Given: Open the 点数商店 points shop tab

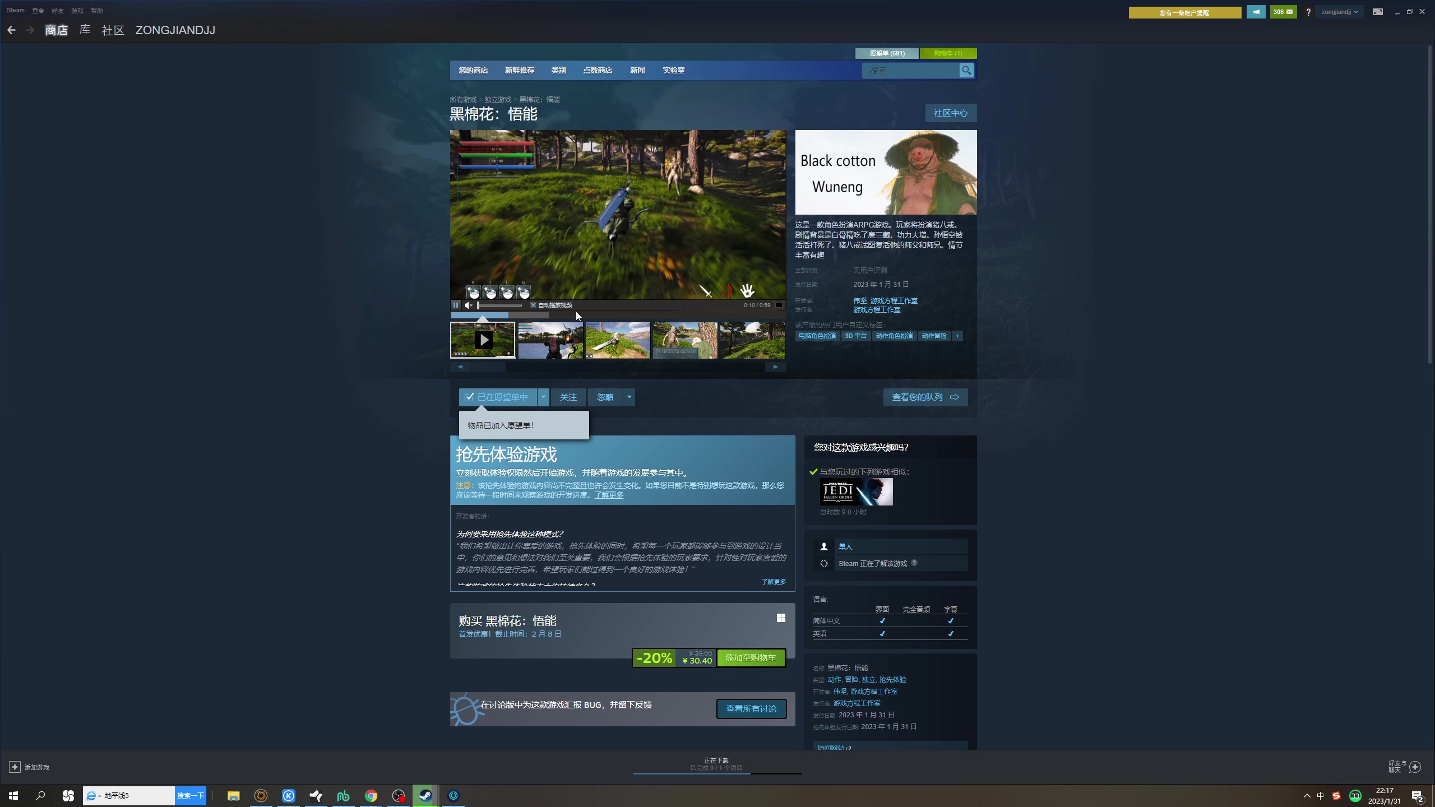Looking at the screenshot, I should pos(598,70).
